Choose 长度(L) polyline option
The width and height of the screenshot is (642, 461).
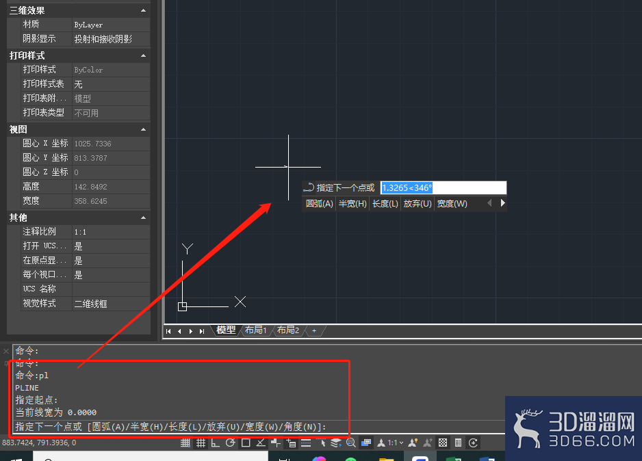385,204
